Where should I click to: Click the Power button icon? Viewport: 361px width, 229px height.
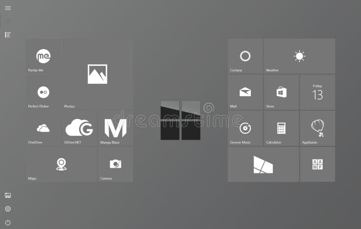(x=8, y=222)
